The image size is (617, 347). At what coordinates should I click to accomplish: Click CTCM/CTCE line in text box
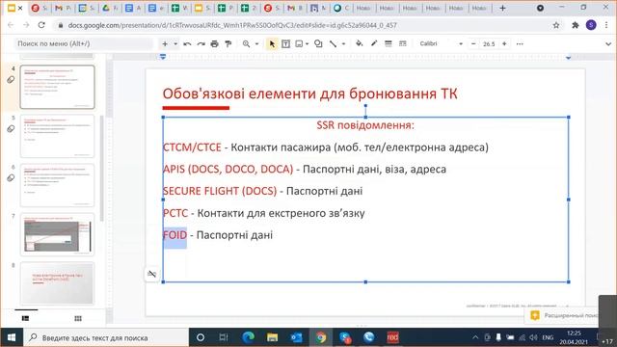coord(326,147)
